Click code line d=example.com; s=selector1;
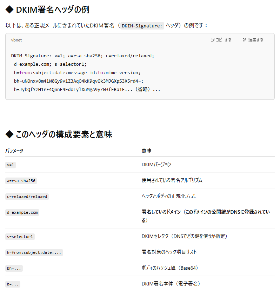280x296 pixels. click(x=50, y=64)
